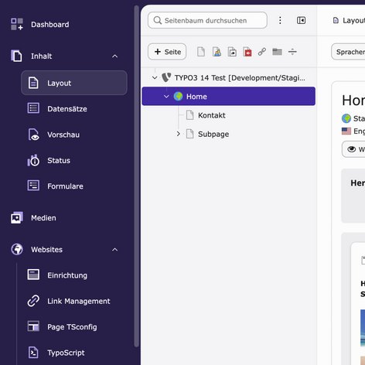Collapse the TYPO3 14 Test root node
This screenshot has height=365, width=365.
(x=155, y=77)
